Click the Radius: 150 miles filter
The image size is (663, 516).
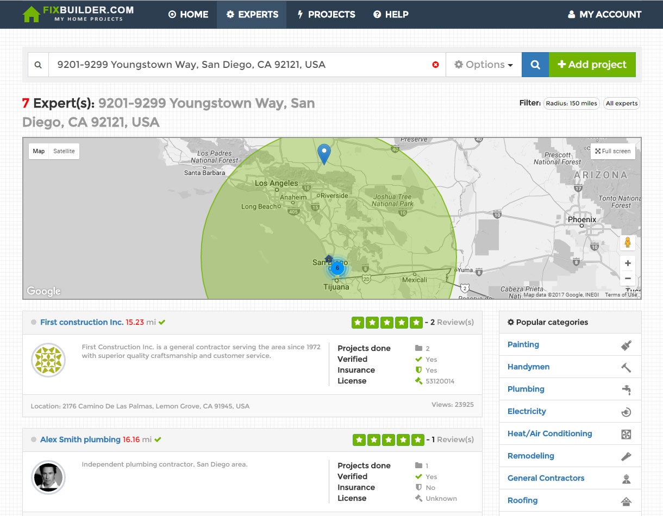(571, 103)
